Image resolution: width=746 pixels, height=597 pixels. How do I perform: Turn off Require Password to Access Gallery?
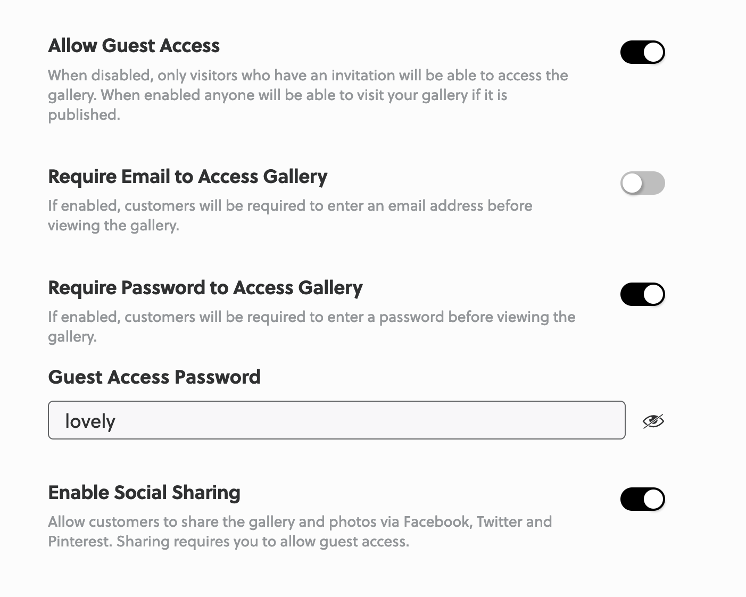pos(642,294)
